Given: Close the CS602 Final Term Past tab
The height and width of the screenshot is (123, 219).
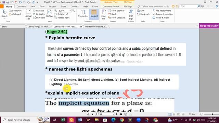Looking at the screenshot, I should coord(81,27).
